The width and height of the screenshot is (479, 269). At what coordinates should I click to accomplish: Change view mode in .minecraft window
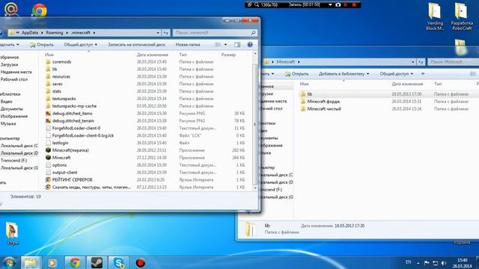[218, 45]
